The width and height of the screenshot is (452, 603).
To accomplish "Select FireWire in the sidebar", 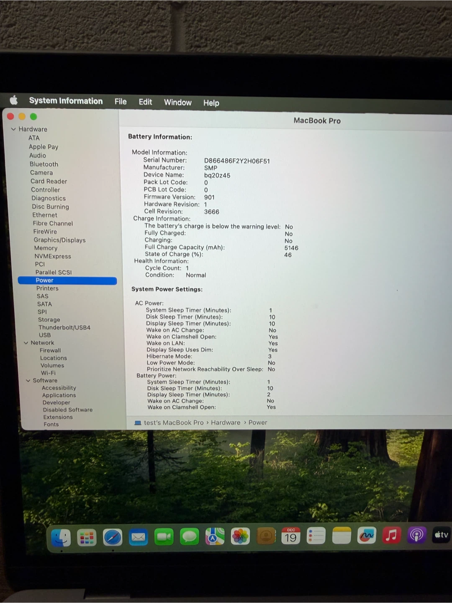I will click(x=45, y=232).
